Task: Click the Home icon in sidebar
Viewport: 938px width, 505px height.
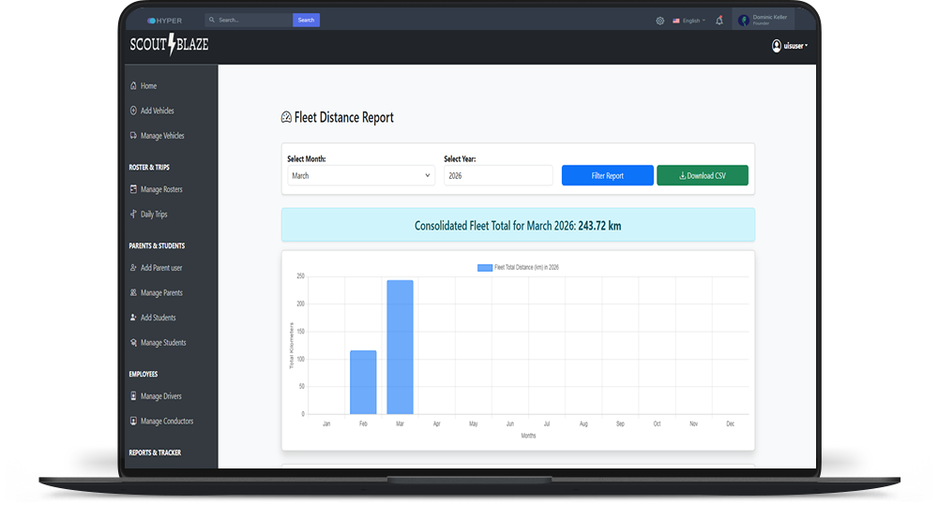Action: click(133, 86)
